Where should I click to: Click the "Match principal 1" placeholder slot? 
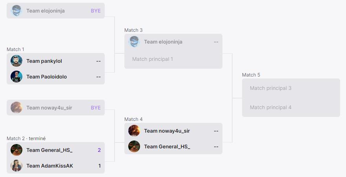pos(153,59)
